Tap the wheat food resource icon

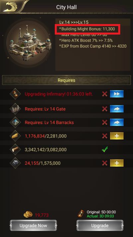[15, 136]
